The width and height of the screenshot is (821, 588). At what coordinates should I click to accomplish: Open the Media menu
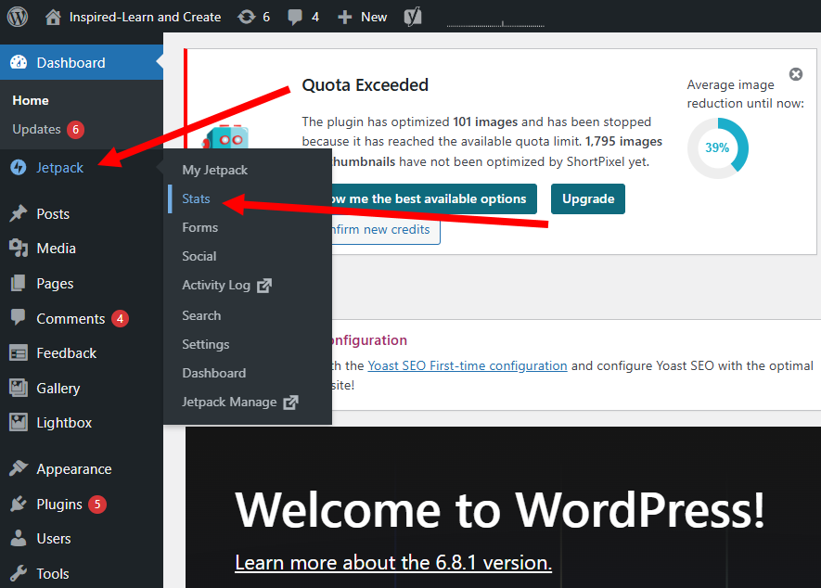(x=56, y=249)
